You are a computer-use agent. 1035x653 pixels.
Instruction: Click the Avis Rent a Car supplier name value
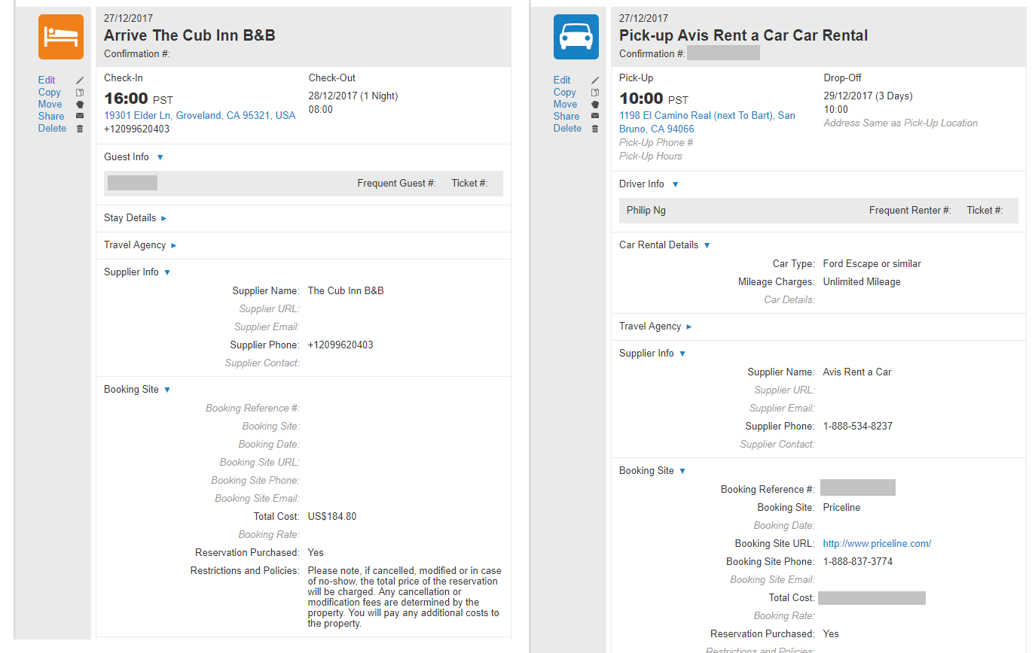(x=857, y=372)
